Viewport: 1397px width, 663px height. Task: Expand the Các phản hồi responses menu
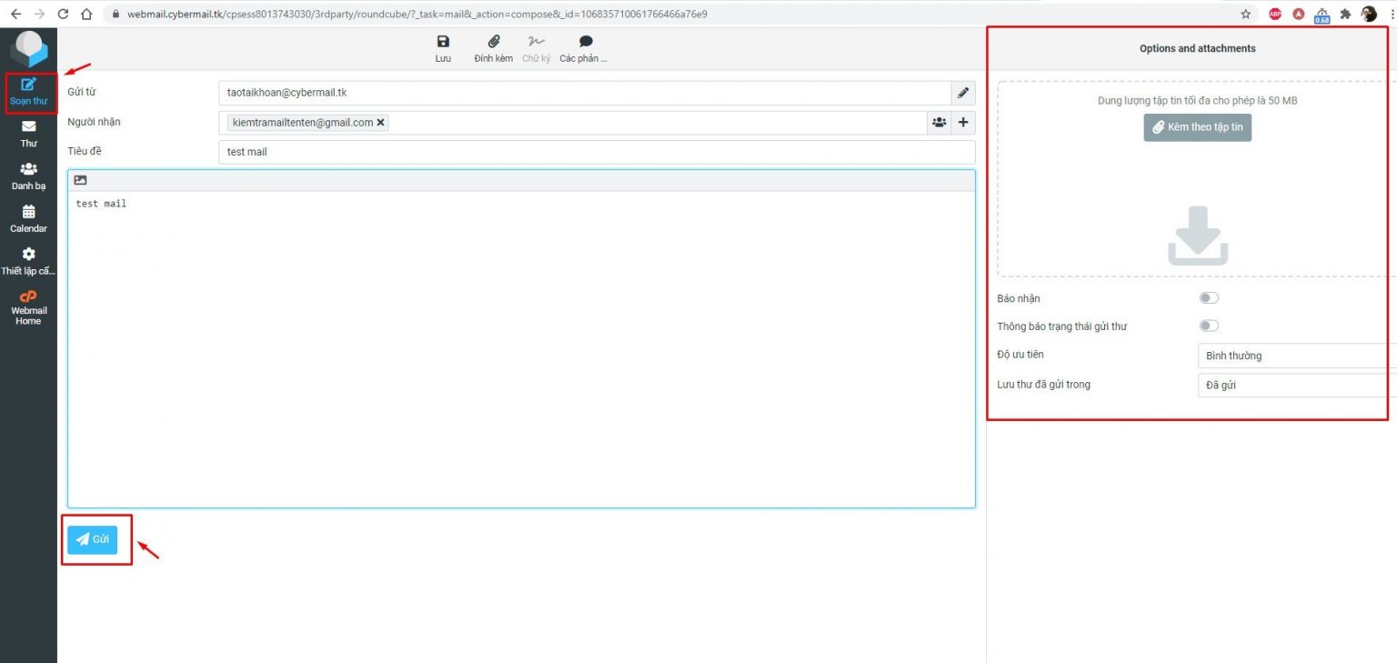click(x=585, y=43)
